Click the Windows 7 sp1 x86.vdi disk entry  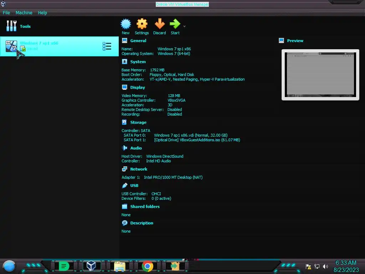coord(191,135)
